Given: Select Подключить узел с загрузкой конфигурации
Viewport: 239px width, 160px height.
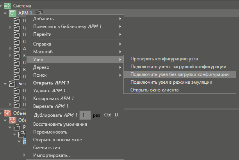Looking at the screenshot, I should point(178,67).
